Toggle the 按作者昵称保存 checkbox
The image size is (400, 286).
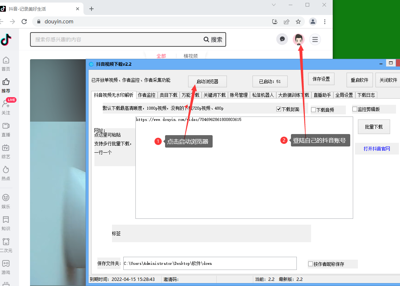tap(310, 264)
